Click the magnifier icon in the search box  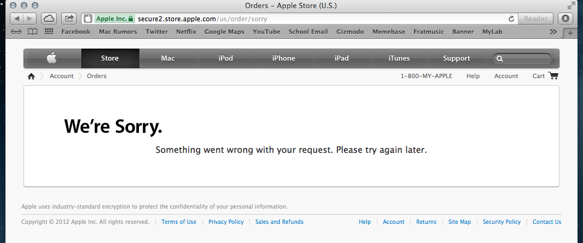coord(500,58)
